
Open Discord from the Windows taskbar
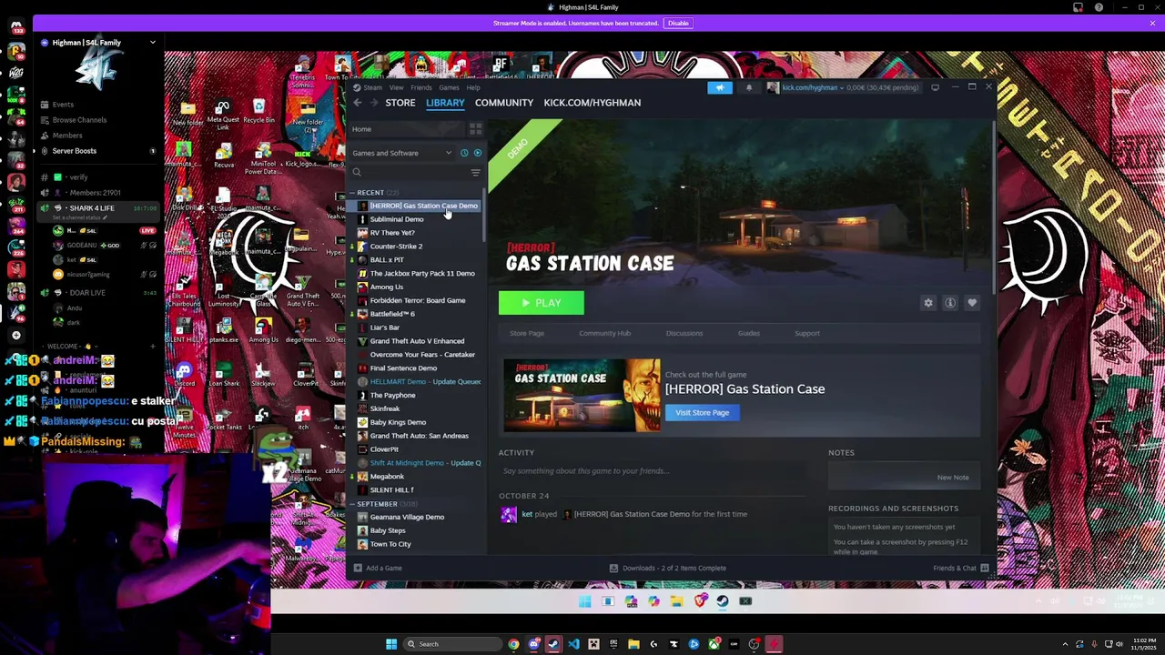tap(533, 644)
